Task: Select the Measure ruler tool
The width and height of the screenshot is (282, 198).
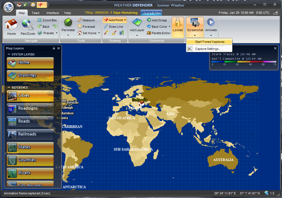Action: (x=86, y=20)
